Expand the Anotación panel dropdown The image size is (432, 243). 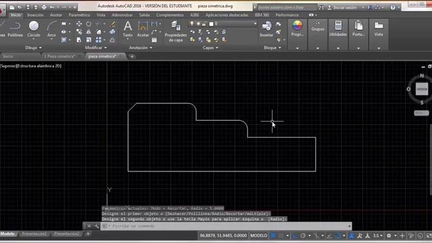pyautogui.click(x=140, y=48)
